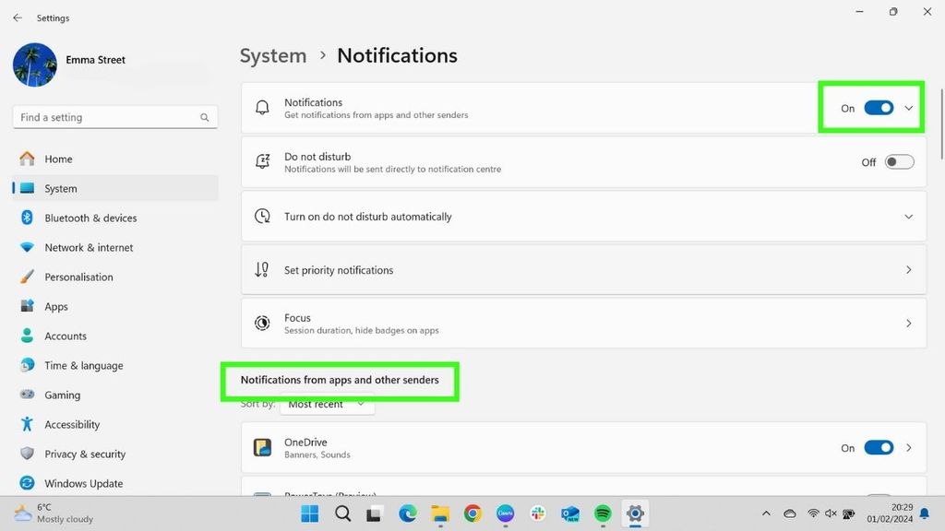Disable OneDrive notifications
This screenshot has height=531, width=945.
879,448
